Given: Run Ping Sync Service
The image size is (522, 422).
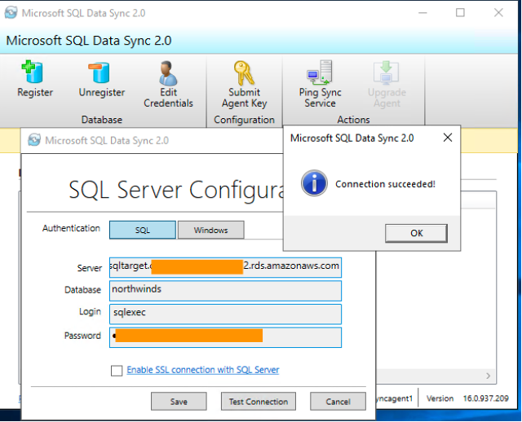Looking at the screenshot, I should click(x=320, y=83).
